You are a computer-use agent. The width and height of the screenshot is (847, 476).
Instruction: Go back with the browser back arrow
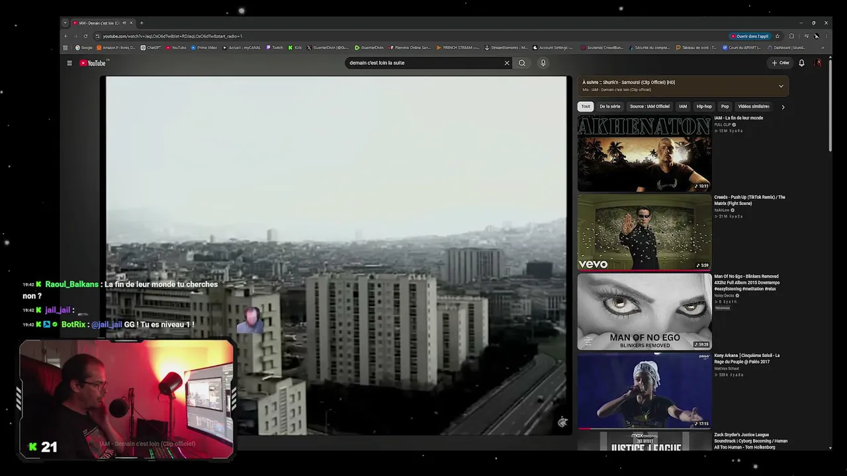(66, 36)
